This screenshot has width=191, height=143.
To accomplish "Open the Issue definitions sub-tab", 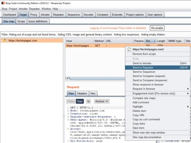I will click(x=38, y=21).
